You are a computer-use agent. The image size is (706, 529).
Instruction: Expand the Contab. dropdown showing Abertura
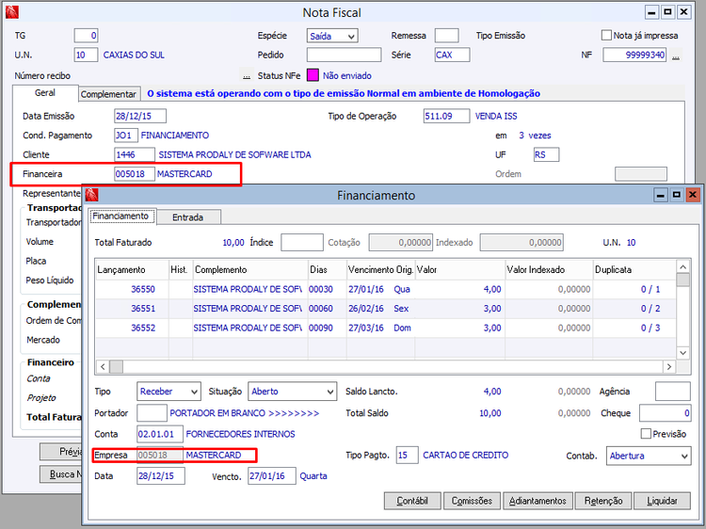(682, 456)
